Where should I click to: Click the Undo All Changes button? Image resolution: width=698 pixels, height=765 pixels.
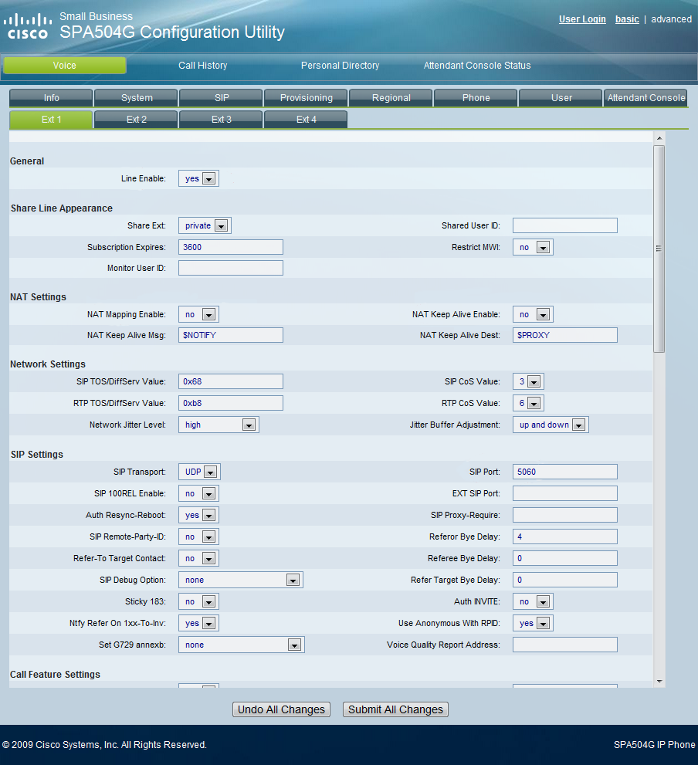[281, 709]
